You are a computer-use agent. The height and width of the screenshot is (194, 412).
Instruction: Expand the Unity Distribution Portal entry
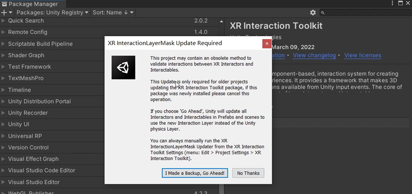click(3, 101)
